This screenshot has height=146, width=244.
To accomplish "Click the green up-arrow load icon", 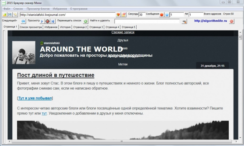I will coord(5,15).
